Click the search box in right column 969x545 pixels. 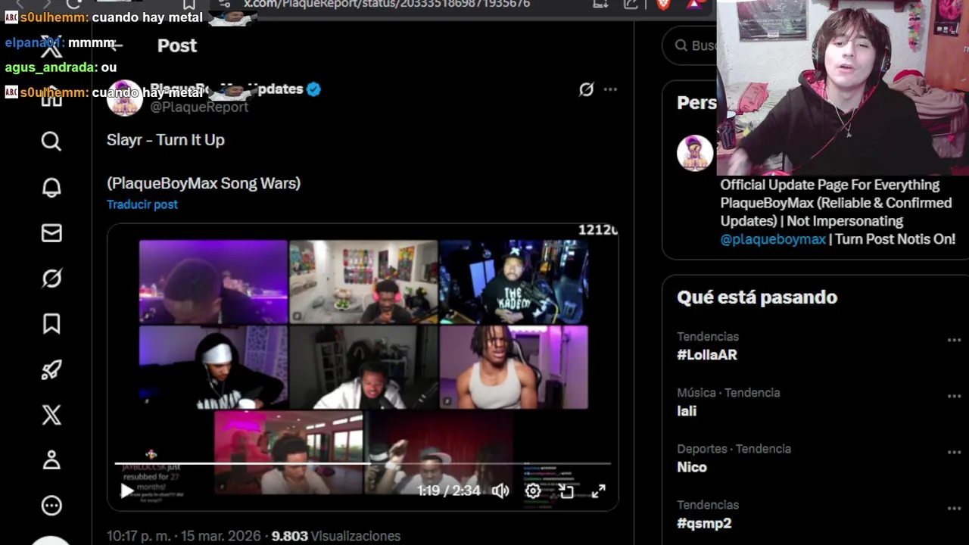[690, 45]
